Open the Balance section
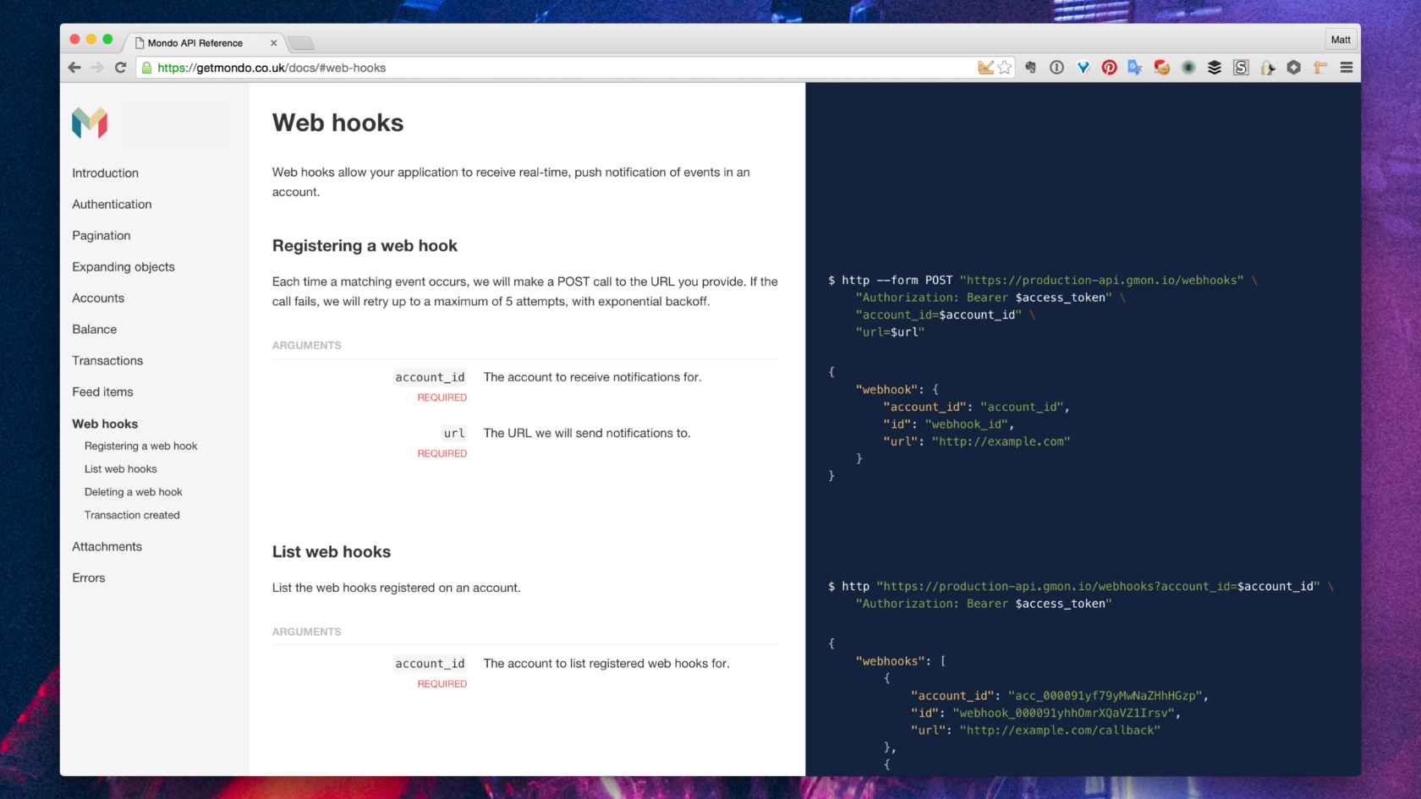Viewport: 1421px width, 799px height. (95, 330)
